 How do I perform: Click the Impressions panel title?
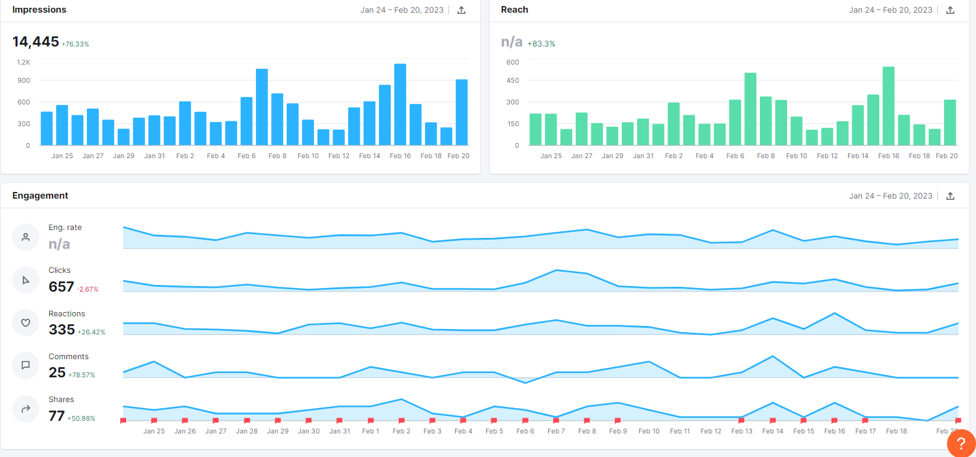click(x=39, y=10)
